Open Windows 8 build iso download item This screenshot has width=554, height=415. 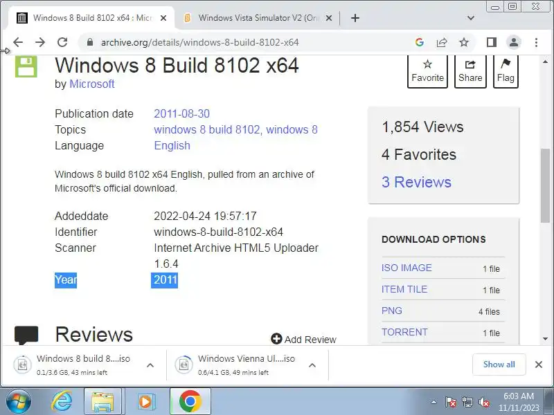point(77,365)
